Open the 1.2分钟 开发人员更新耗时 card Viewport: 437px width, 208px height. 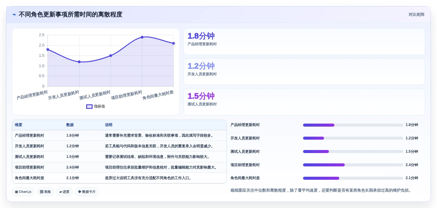pos(304,72)
